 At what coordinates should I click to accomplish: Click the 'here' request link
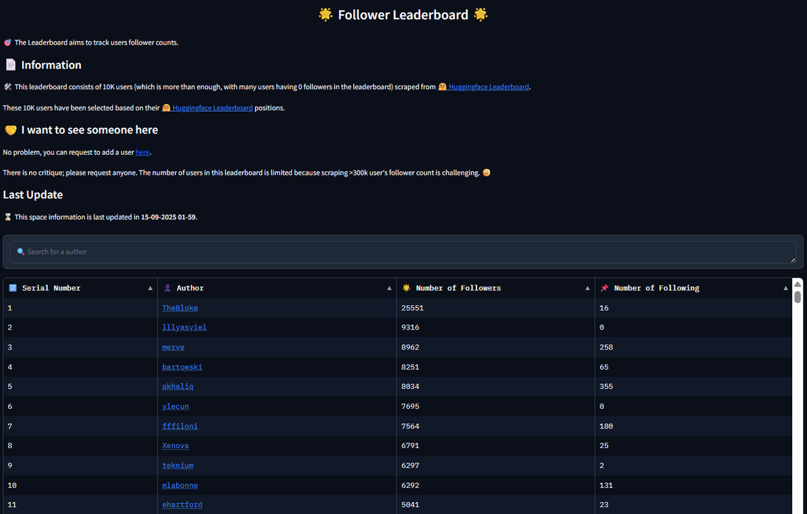pyautogui.click(x=142, y=152)
